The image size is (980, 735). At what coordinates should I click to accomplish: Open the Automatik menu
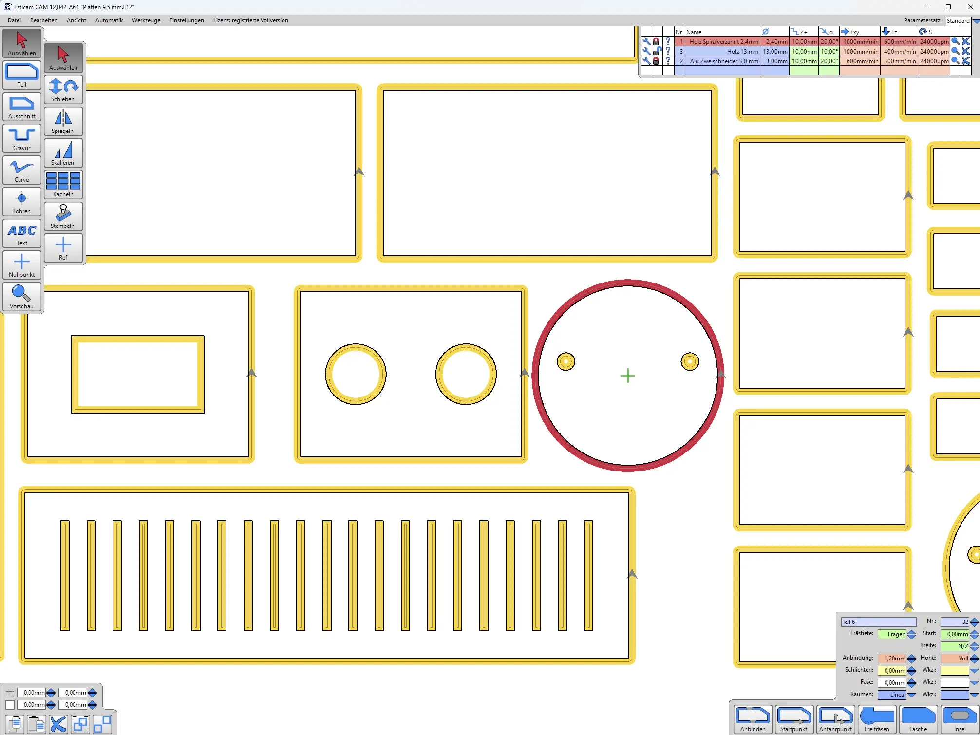click(109, 20)
